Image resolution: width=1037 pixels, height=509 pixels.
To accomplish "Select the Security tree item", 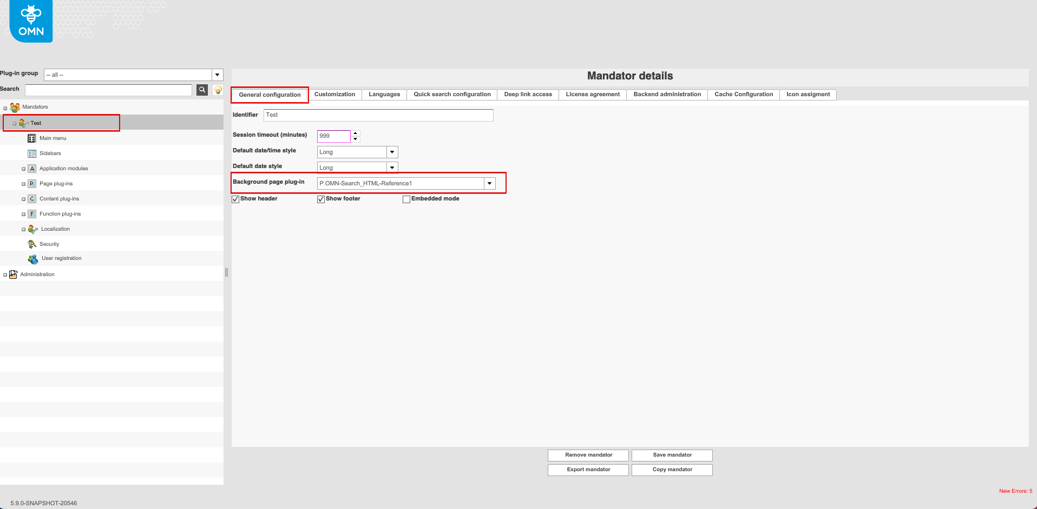I will point(49,244).
